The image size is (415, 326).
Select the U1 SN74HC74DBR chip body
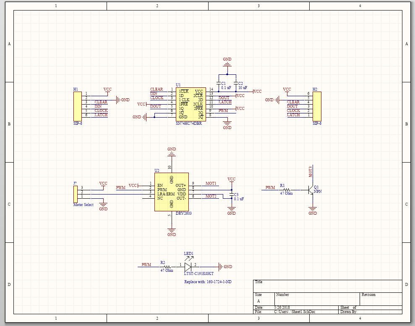click(x=191, y=105)
